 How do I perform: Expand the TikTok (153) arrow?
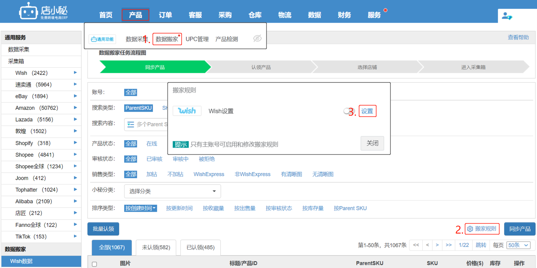coord(75,236)
